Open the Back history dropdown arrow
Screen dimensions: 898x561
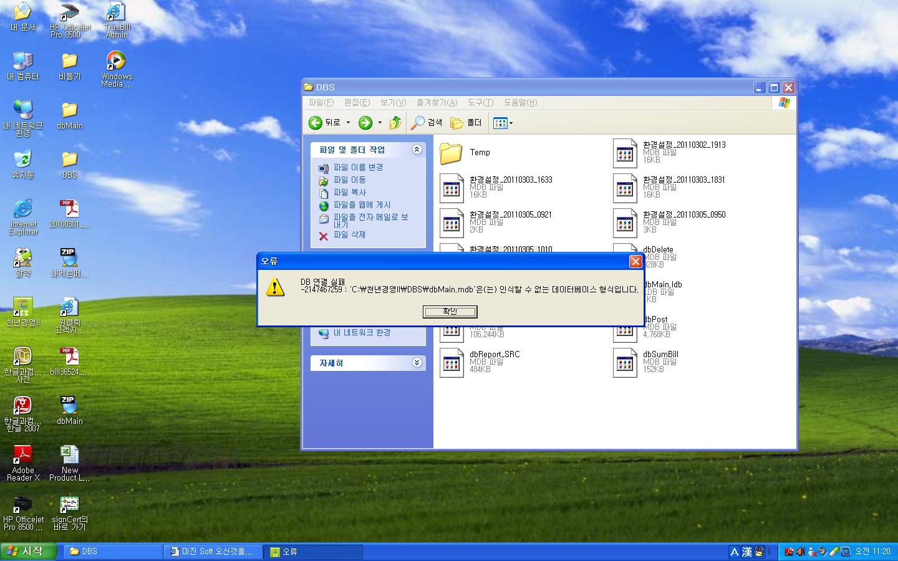coord(348,123)
